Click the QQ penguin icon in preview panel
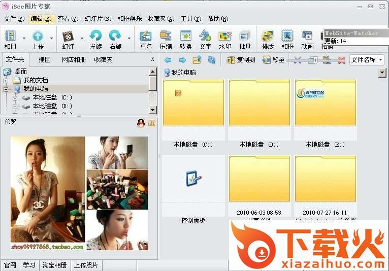The image size is (389, 271). (141, 123)
